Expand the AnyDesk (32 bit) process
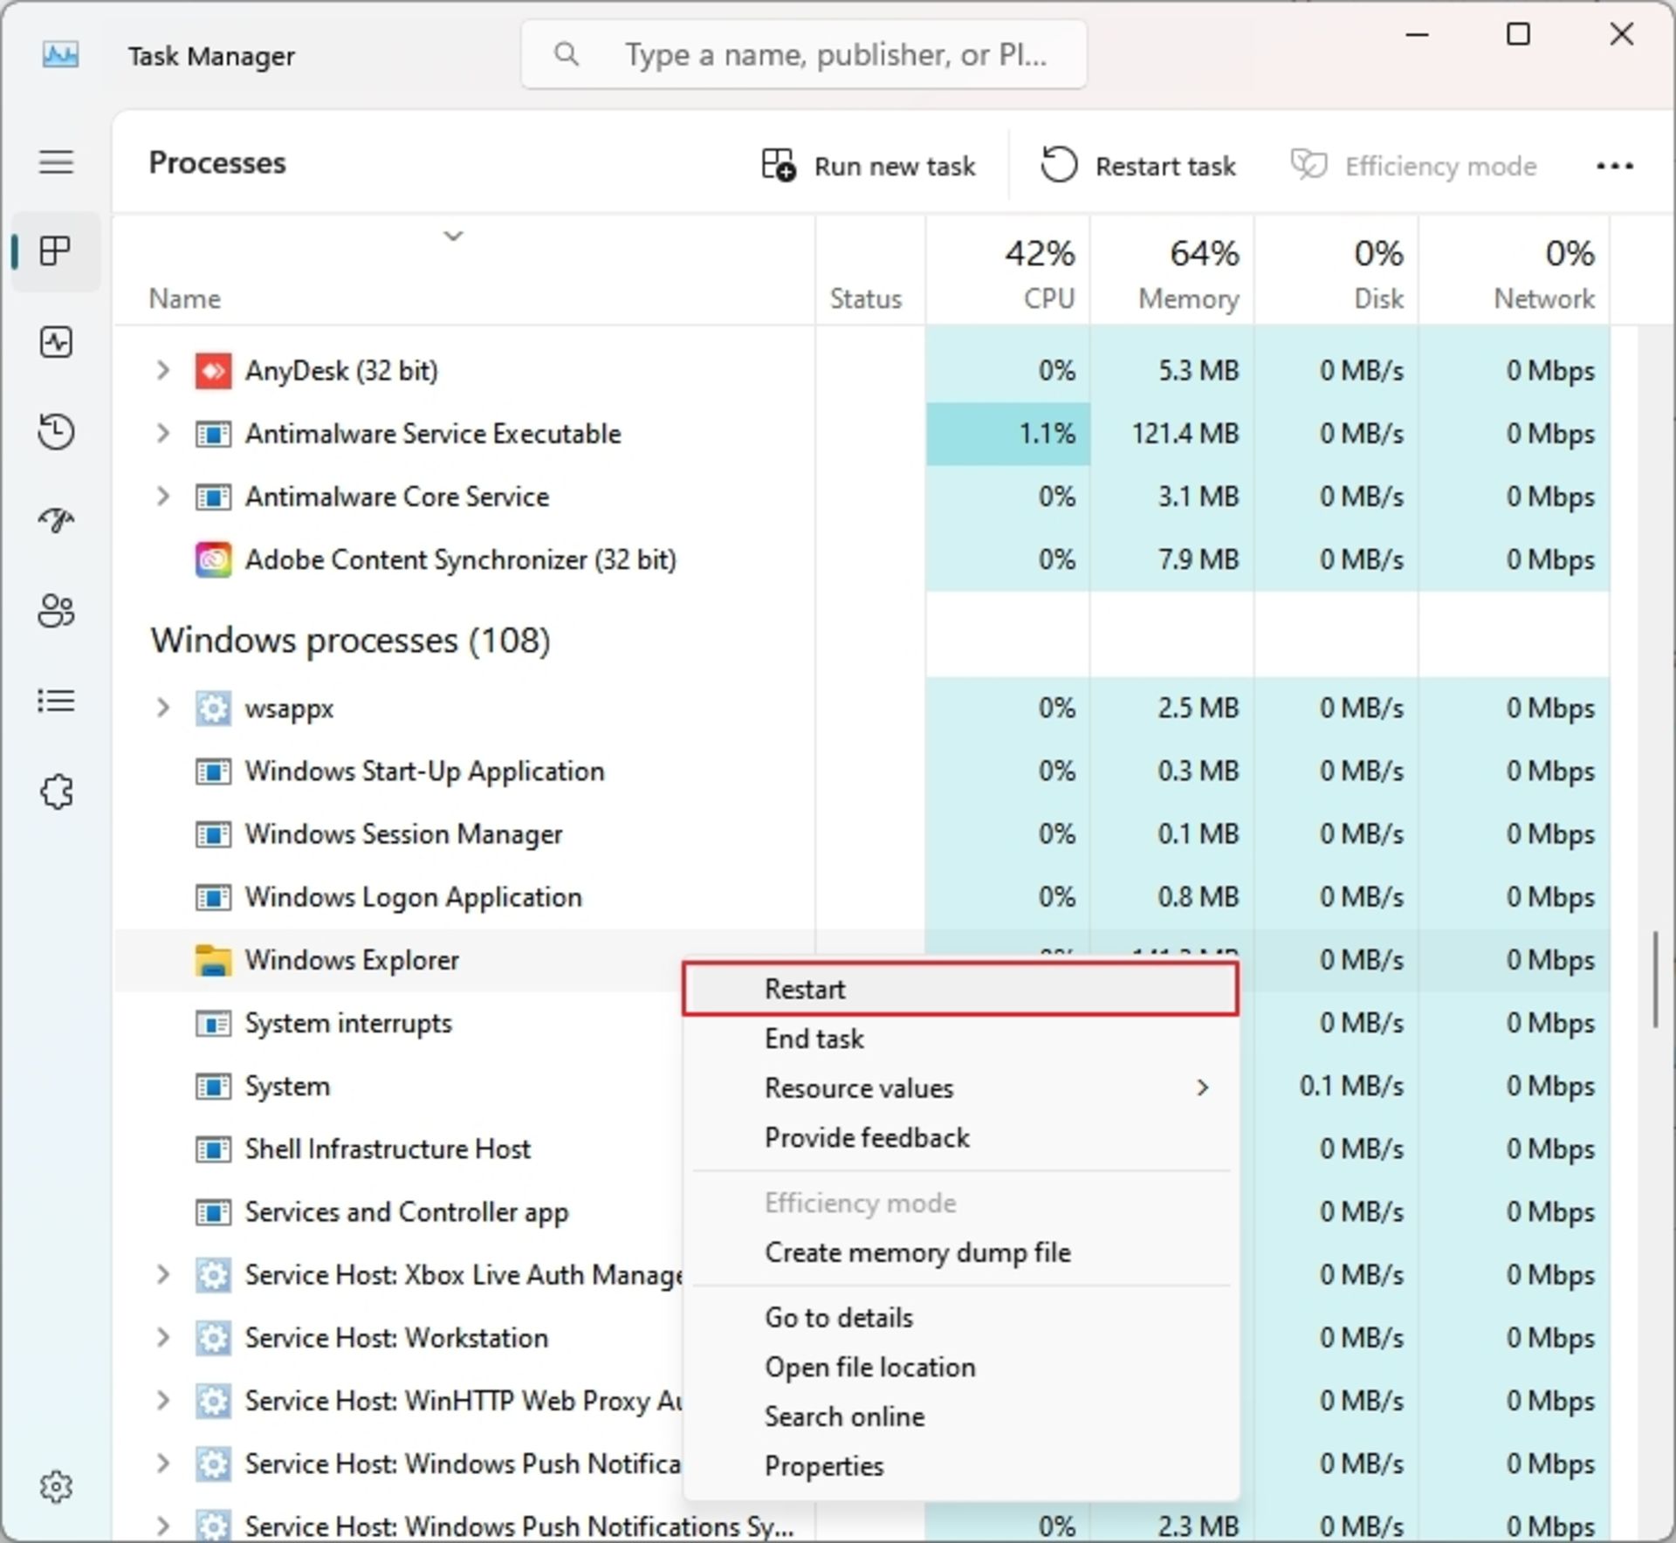Image resolution: width=1676 pixels, height=1543 pixels. coord(162,370)
